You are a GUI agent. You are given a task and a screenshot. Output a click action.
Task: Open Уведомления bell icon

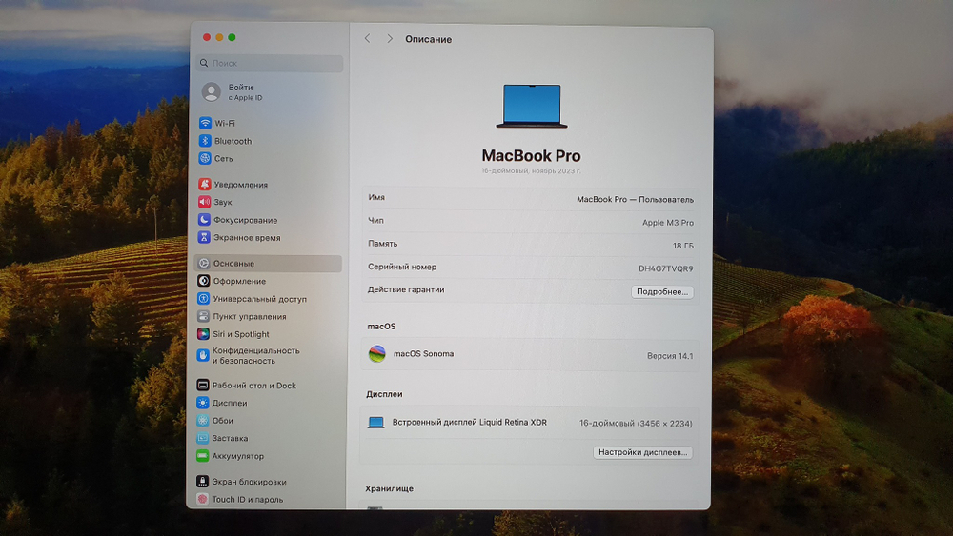pyautogui.click(x=204, y=184)
